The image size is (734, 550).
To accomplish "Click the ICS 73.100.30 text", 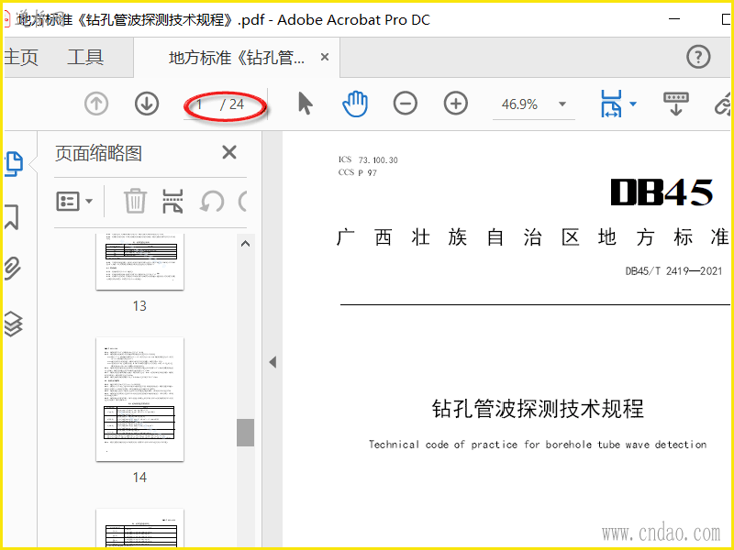I will (x=368, y=159).
